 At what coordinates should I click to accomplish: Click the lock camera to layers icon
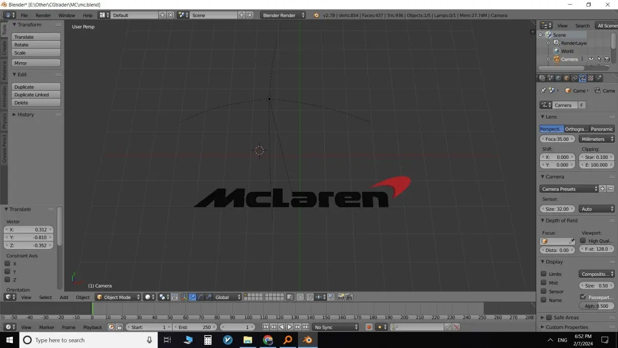point(290,297)
